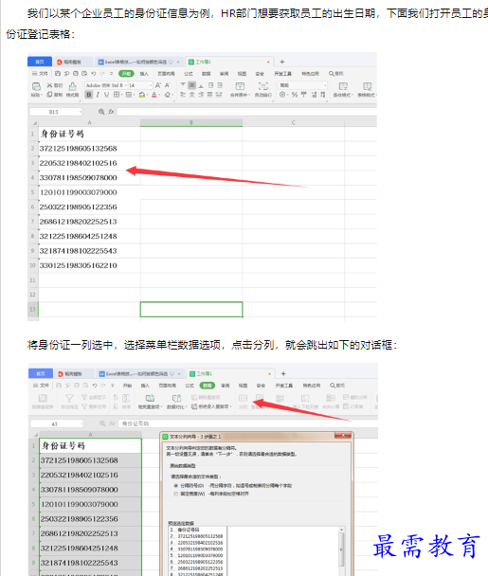488x576 pixels.
Task: Toggle the top vertical align button
Action: click(183, 85)
